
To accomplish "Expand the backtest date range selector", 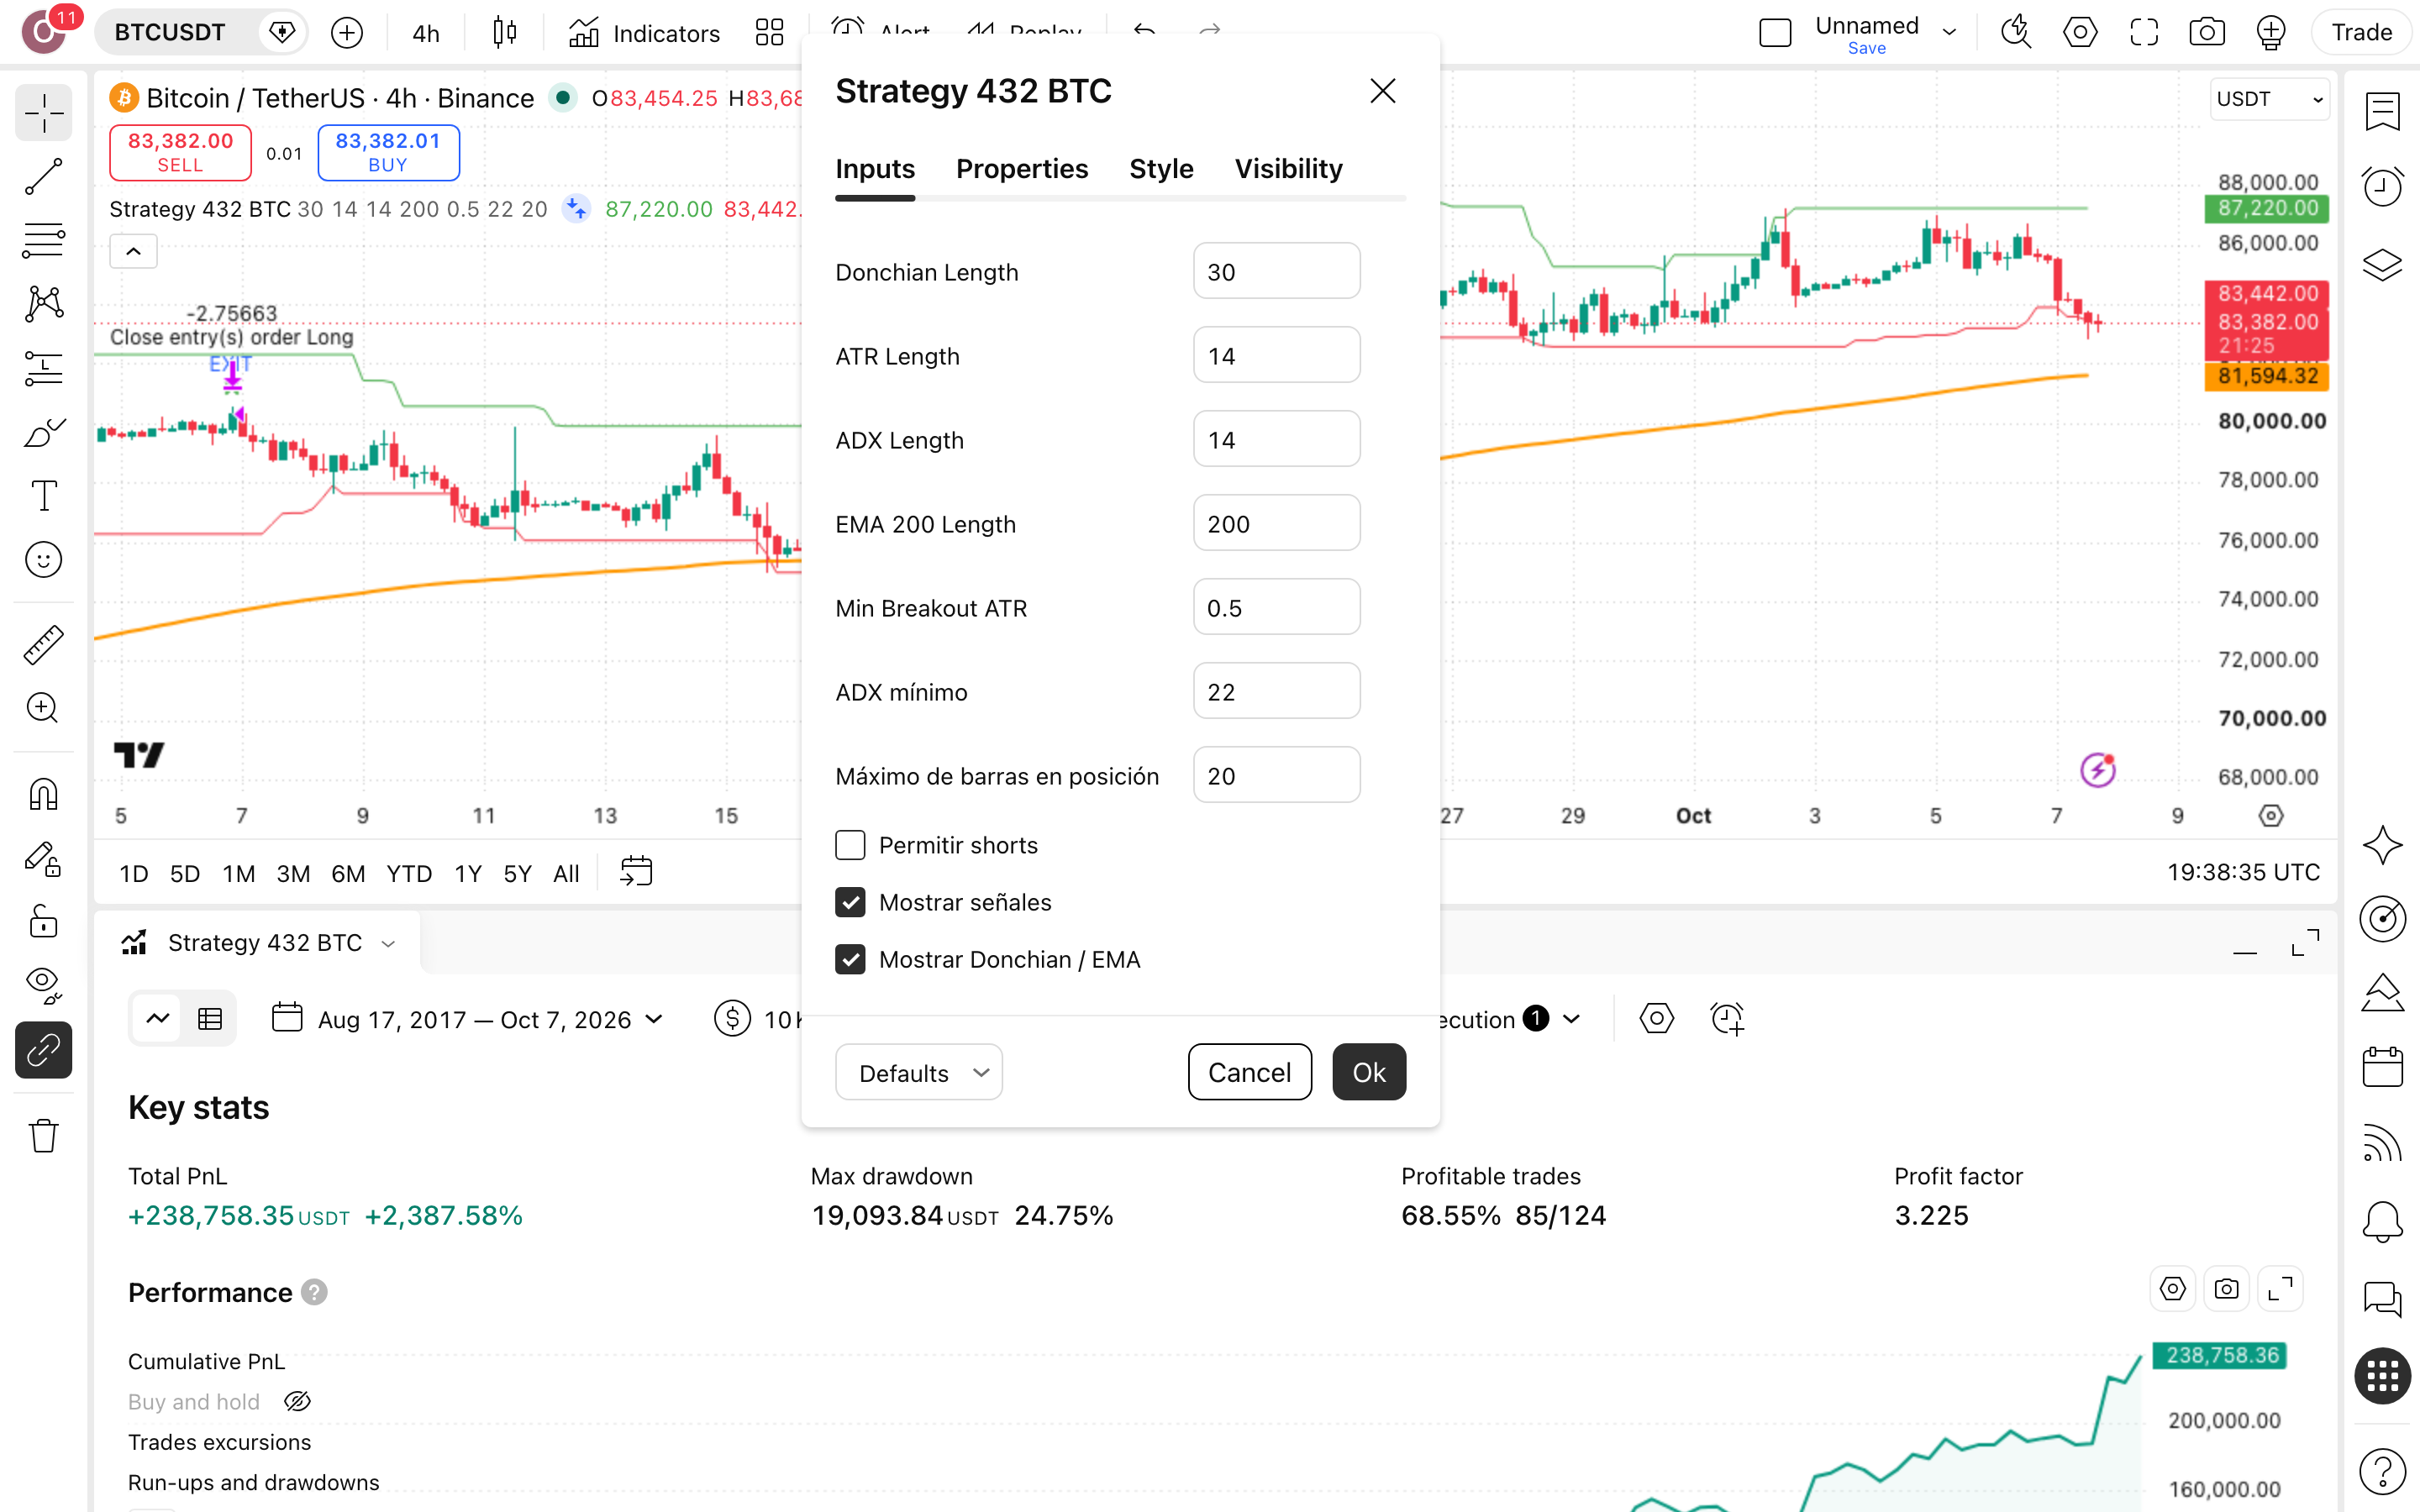I will coord(467,1019).
